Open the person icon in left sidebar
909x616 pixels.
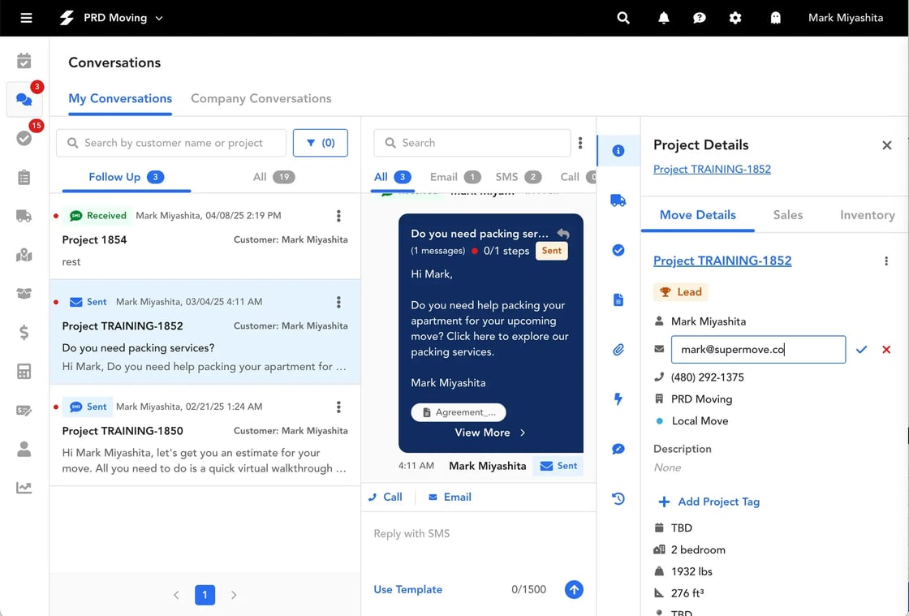click(x=24, y=449)
